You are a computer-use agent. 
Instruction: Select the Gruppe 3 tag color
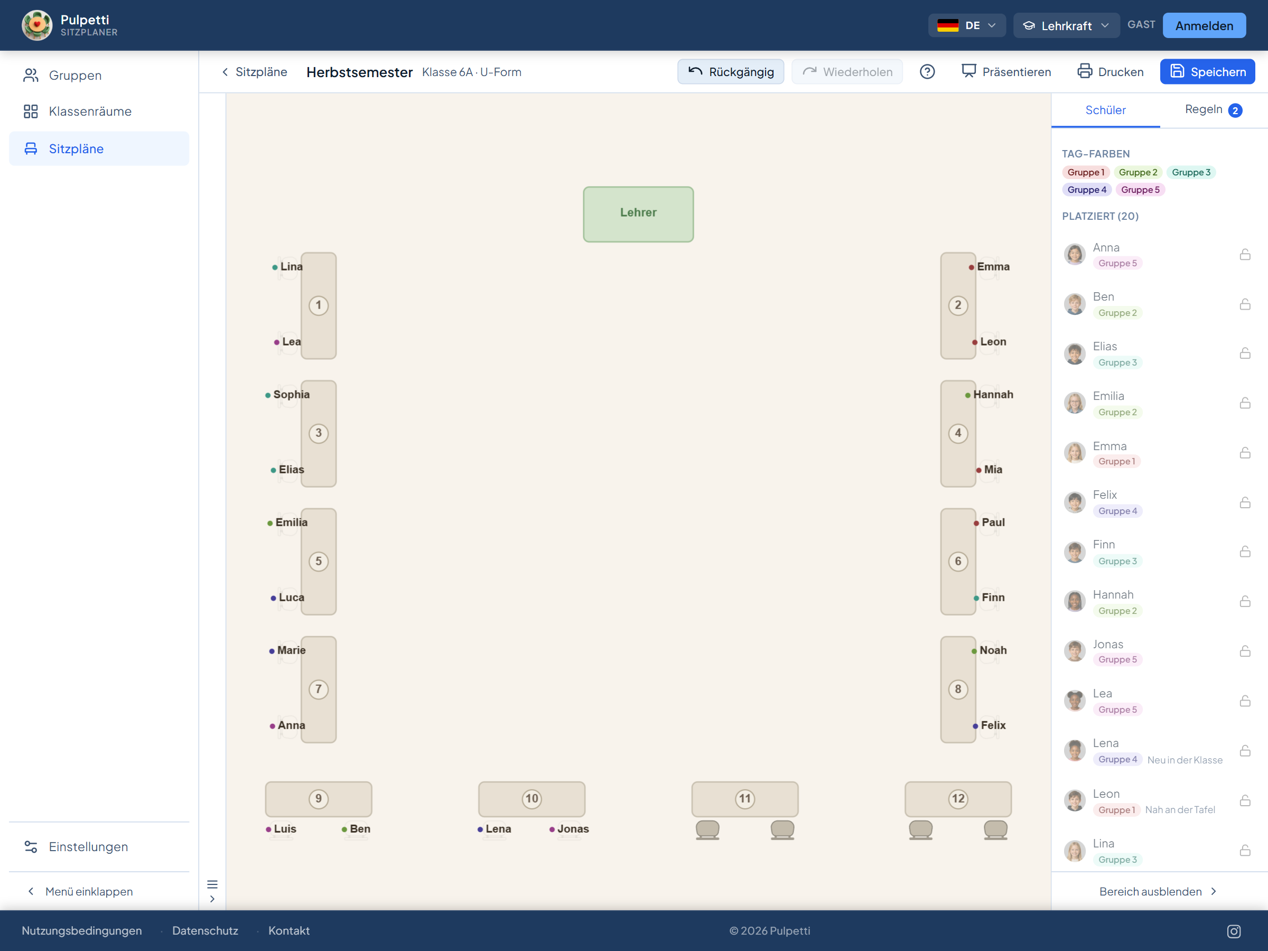pyautogui.click(x=1191, y=172)
